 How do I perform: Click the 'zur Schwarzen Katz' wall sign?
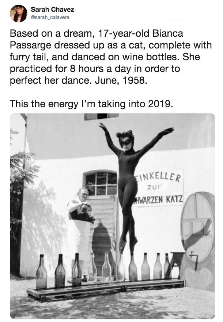(159, 188)
